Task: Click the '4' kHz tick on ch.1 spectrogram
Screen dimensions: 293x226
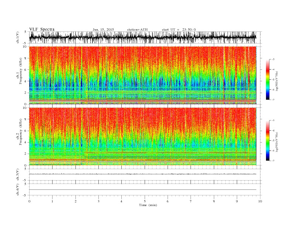Action: click(x=26, y=81)
